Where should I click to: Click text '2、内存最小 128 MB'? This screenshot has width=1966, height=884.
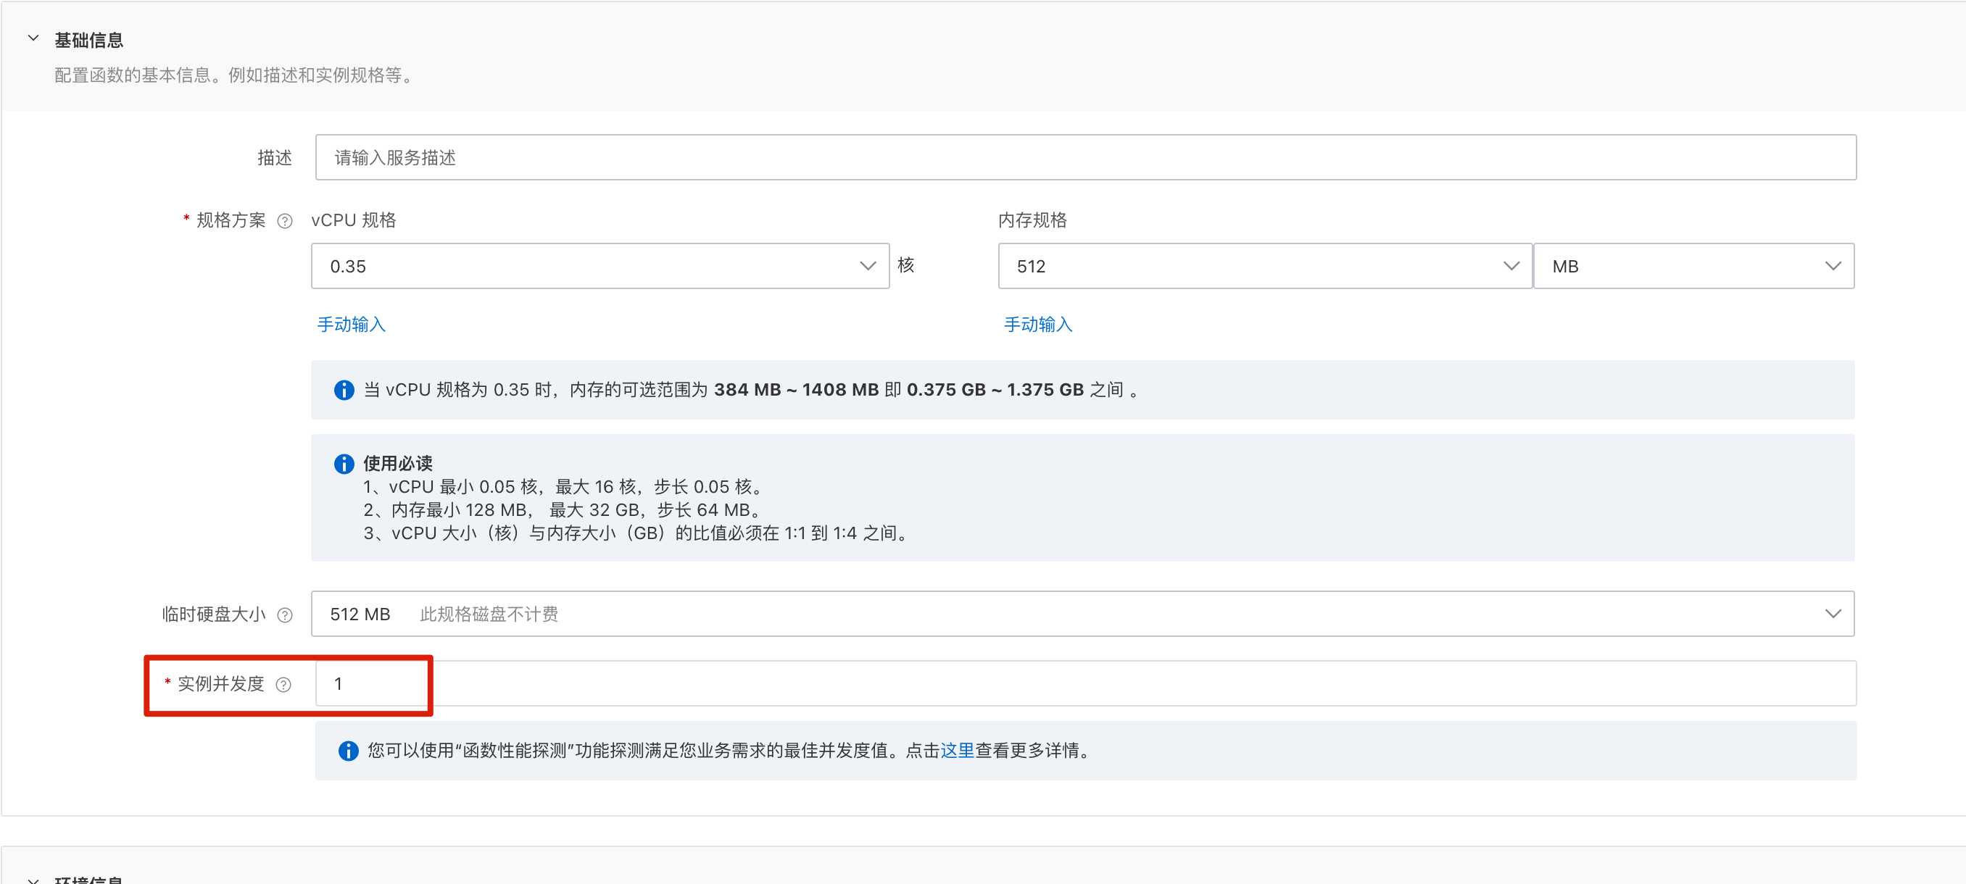(x=445, y=509)
